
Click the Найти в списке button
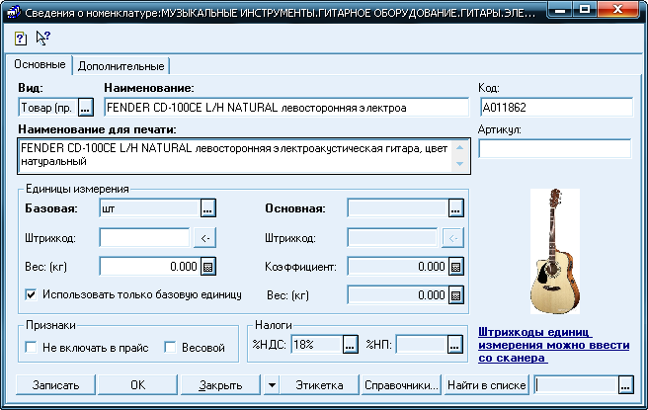486,385
